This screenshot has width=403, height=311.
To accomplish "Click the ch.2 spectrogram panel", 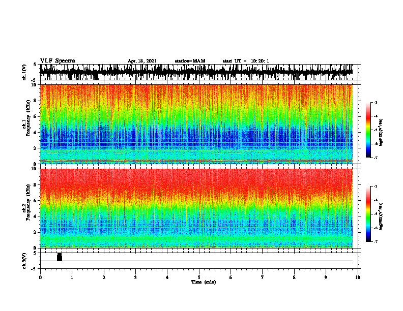I will click(x=196, y=208).
